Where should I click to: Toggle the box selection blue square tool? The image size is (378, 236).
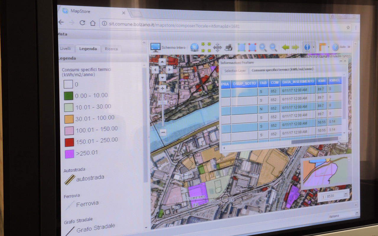(242, 47)
